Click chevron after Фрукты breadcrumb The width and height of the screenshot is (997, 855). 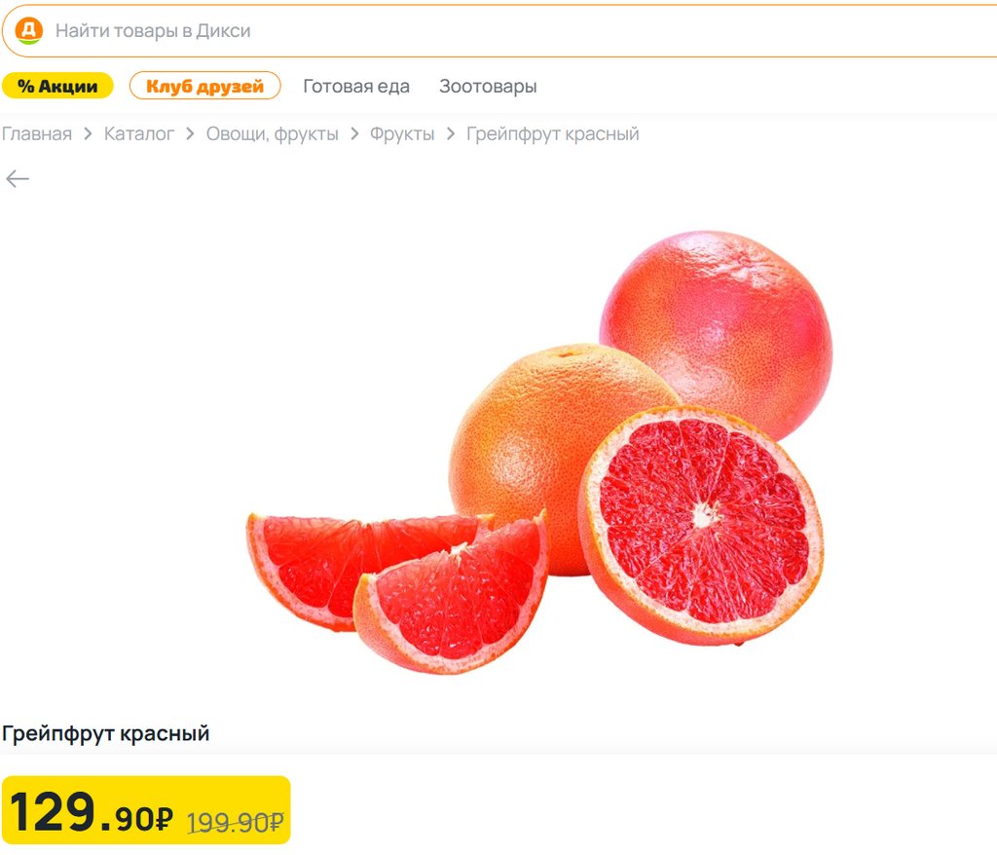coord(450,134)
